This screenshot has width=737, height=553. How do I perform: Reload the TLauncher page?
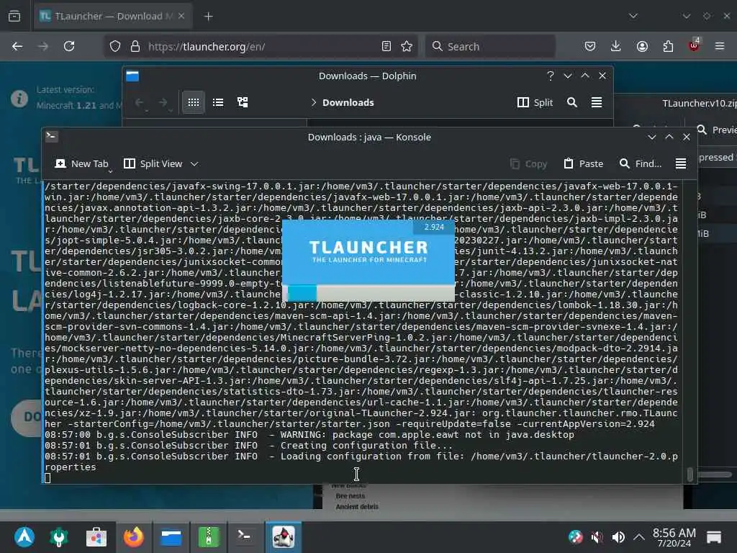pos(69,46)
